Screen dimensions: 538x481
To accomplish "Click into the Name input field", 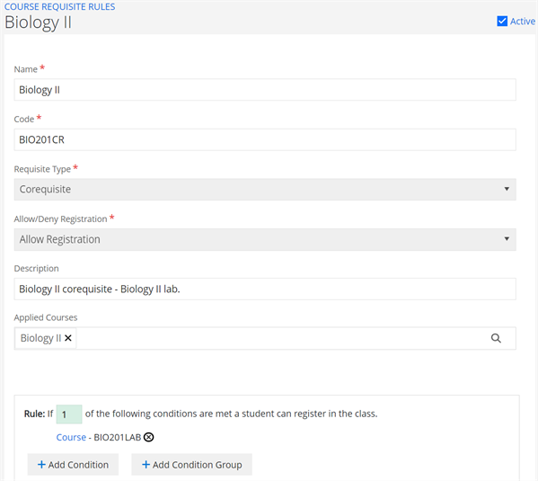I will coord(265,90).
